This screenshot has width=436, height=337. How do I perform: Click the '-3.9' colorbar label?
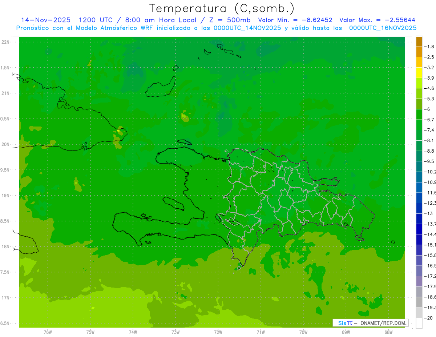pyautogui.click(x=429, y=78)
